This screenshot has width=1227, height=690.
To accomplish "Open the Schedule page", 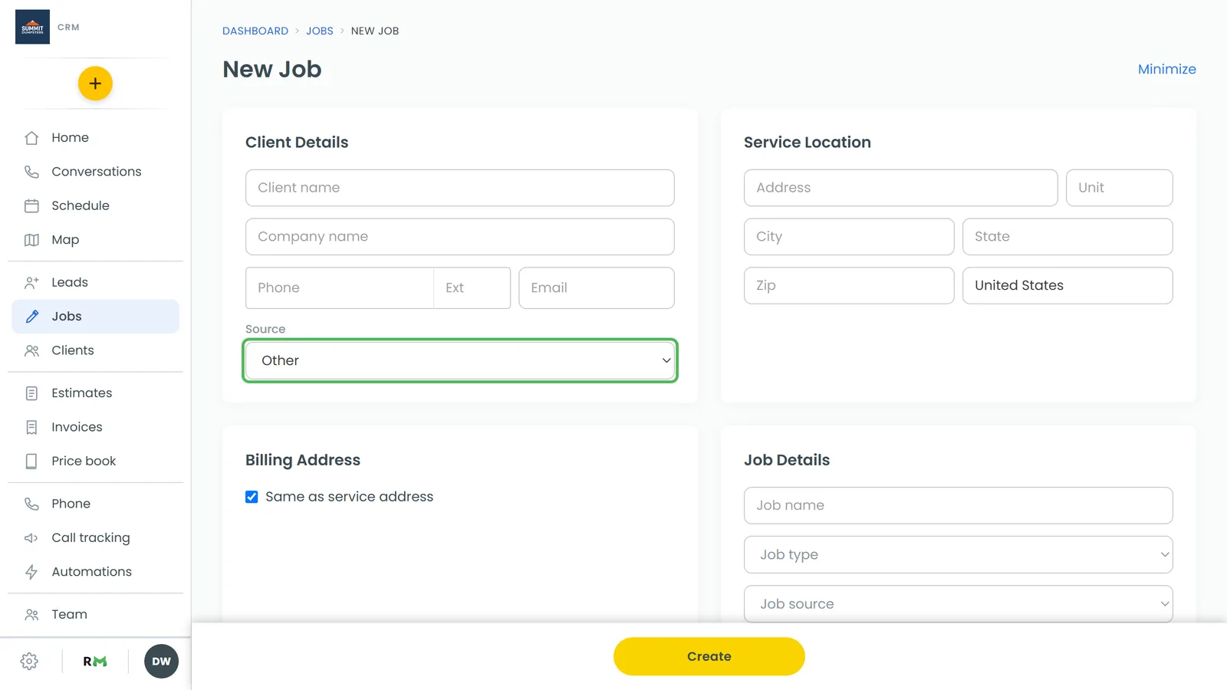I will click(95, 205).
